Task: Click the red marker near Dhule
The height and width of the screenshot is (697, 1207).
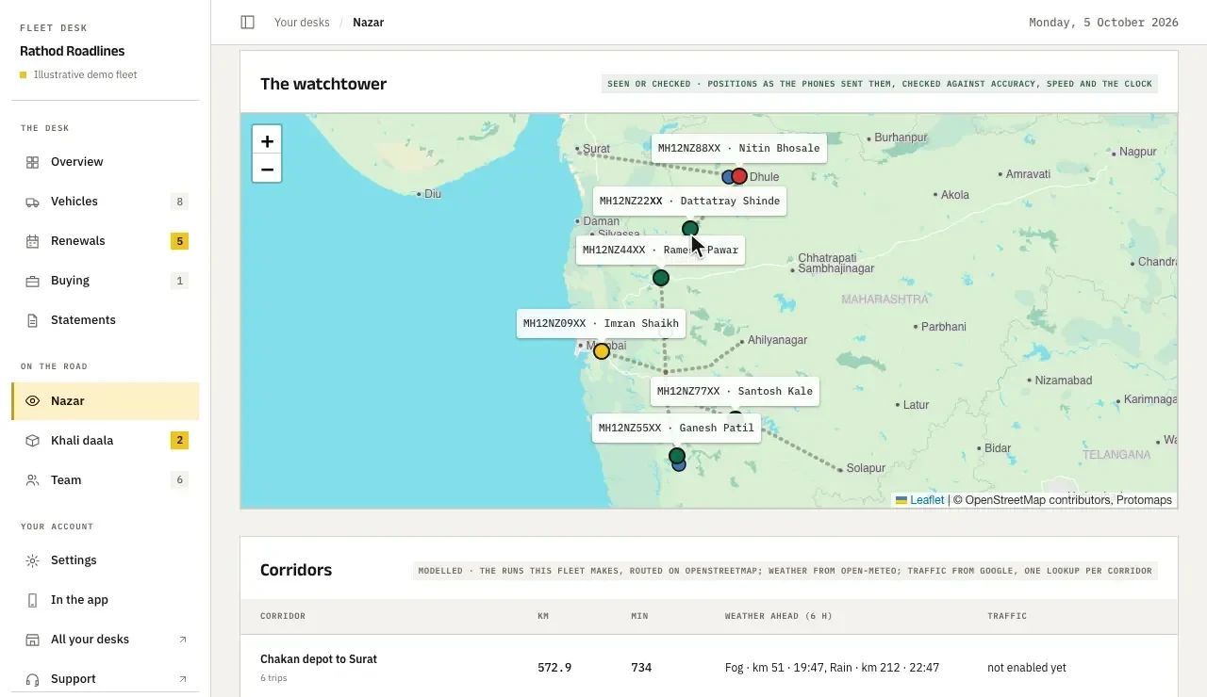Action: pos(739,176)
